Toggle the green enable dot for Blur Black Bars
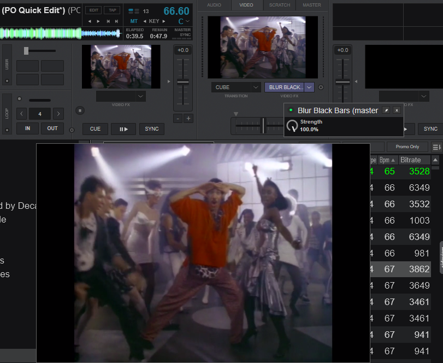Screen dimensions: 443x363 click(291, 110)
